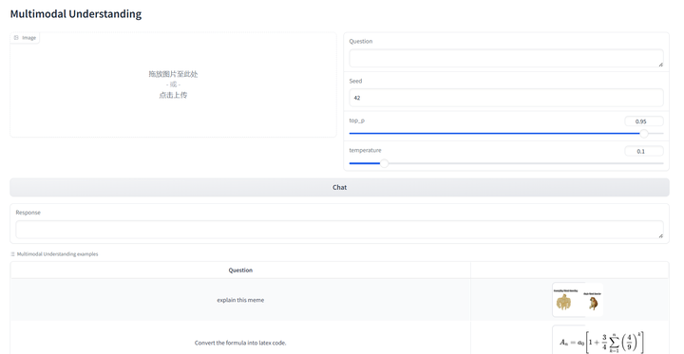Click the top_p value box 0.95
This screenshot has height=354, width=684.
pos(644,121)
